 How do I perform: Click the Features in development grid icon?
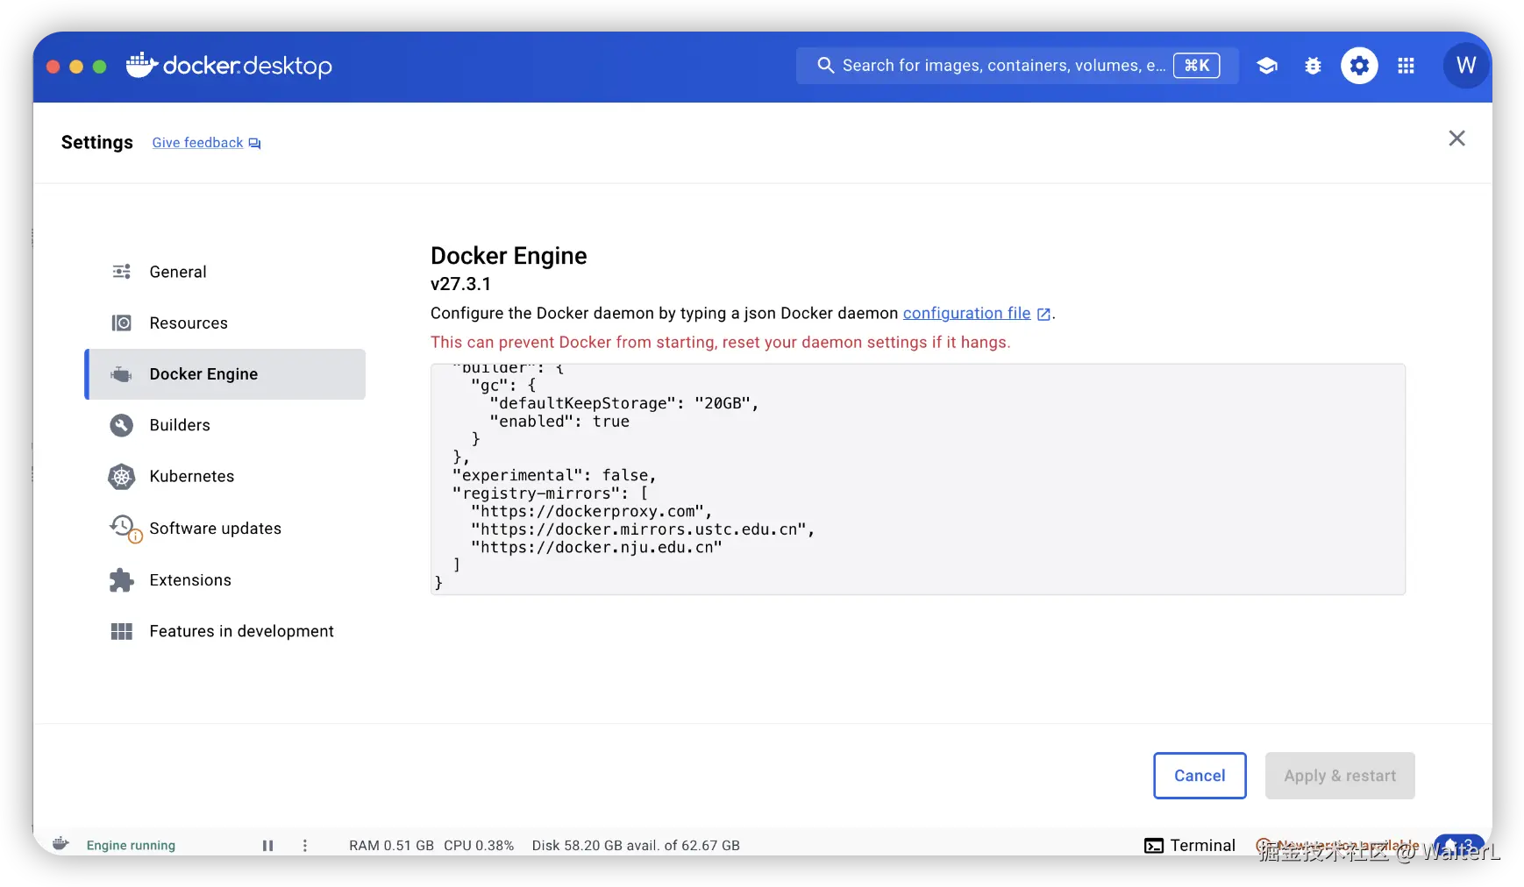pos(122,631)
